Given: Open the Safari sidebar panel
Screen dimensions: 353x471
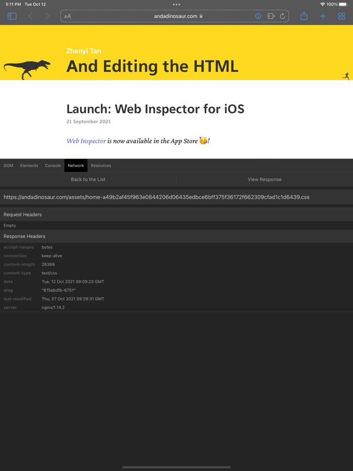Looking at the screenshot, I should [12, 16].
